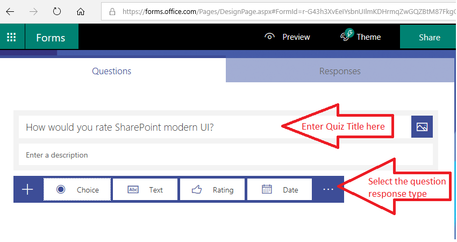Expand more question types with the ellipsis
Screen dimensions: 457x242
tap(328, 189)
